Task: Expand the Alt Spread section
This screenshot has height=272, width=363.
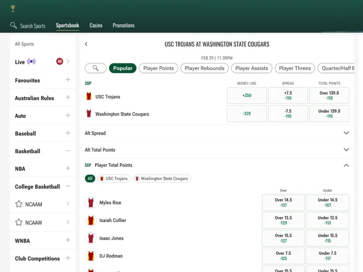Action: click(x=346, y=133)
